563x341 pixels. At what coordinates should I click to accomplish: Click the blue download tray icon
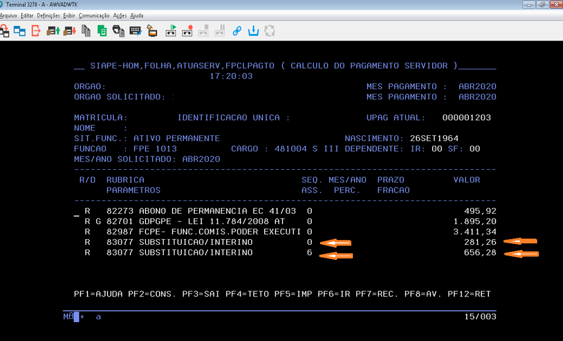click(254, 30)
